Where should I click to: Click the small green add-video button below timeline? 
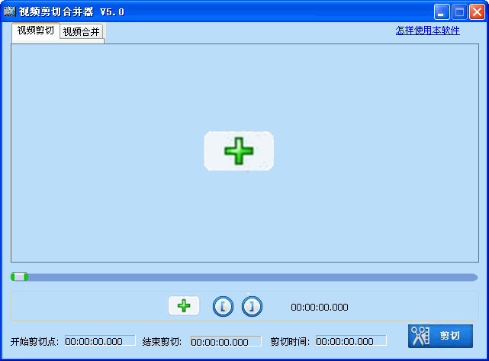[184, 306]
